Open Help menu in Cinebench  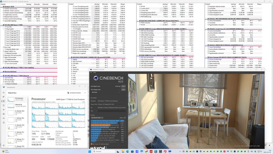tap(95, 73)
